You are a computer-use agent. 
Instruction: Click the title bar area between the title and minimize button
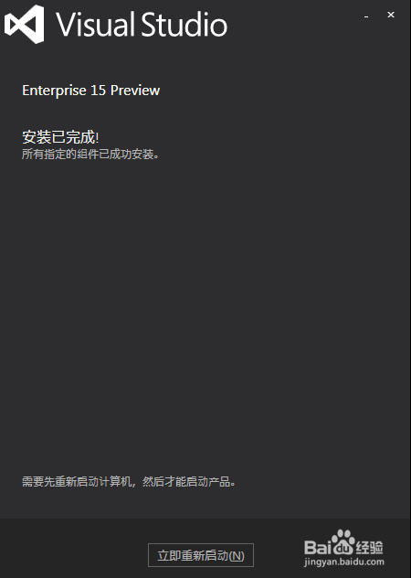click(x=295, y=22)
